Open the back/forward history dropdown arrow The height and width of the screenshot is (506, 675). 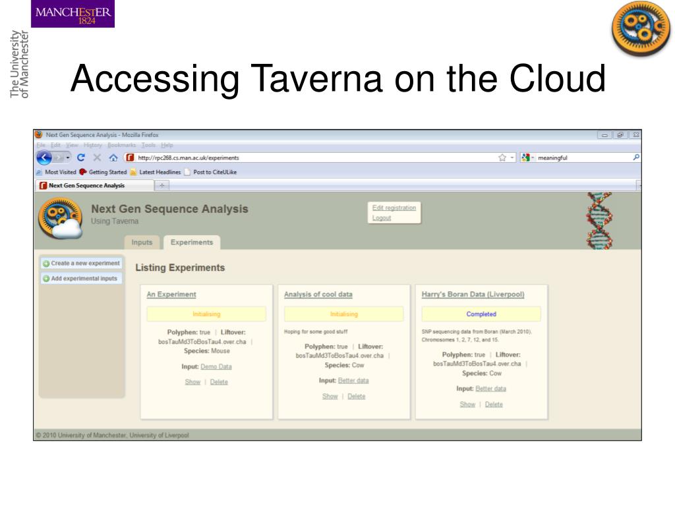click(x=68, y=158)
